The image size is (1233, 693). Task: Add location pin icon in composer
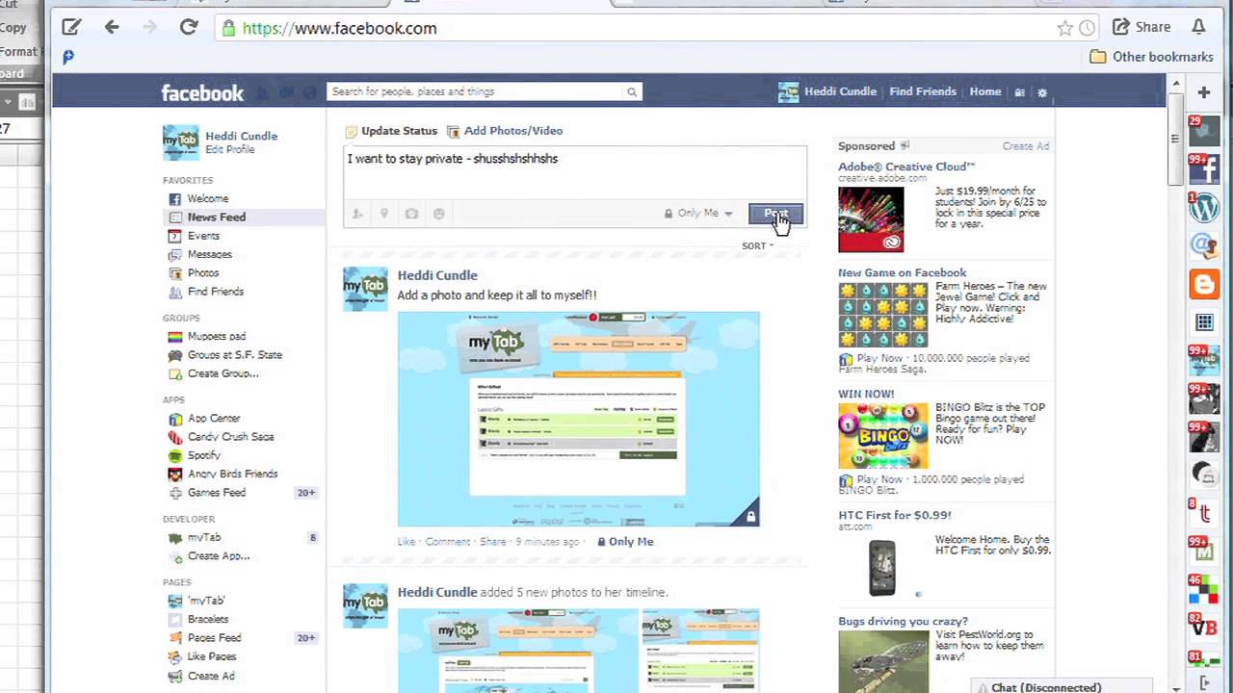pyautogui.click(x=384, y=214)
